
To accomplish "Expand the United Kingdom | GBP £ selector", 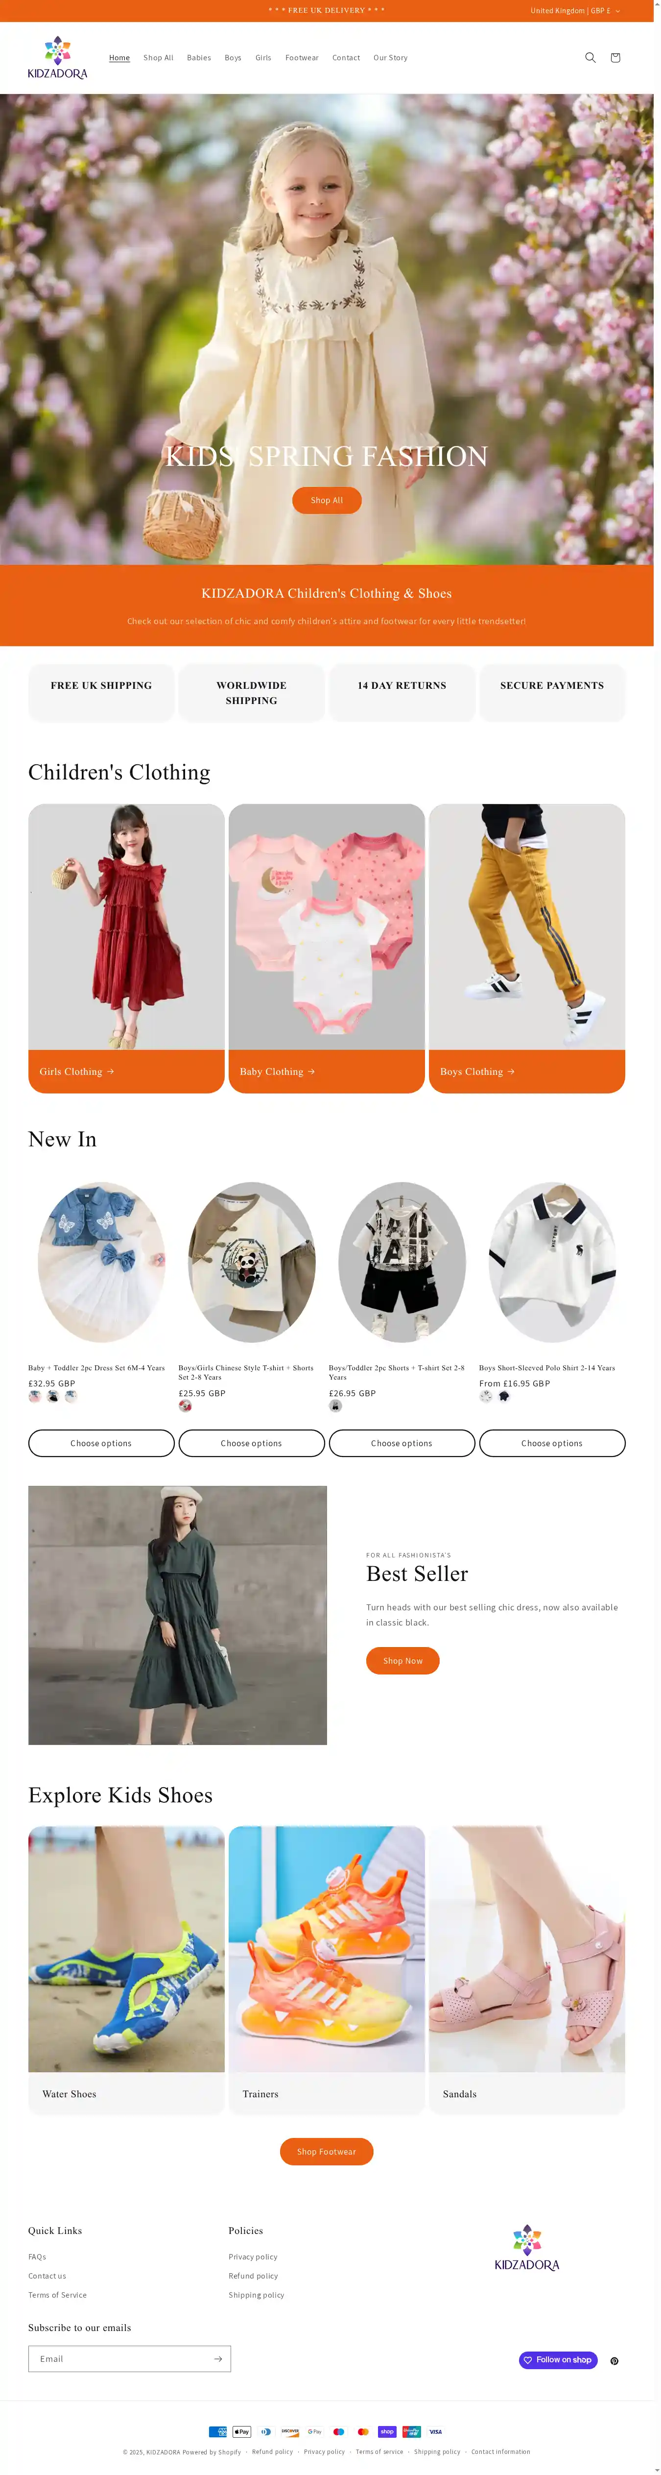I will pos(574,11).
